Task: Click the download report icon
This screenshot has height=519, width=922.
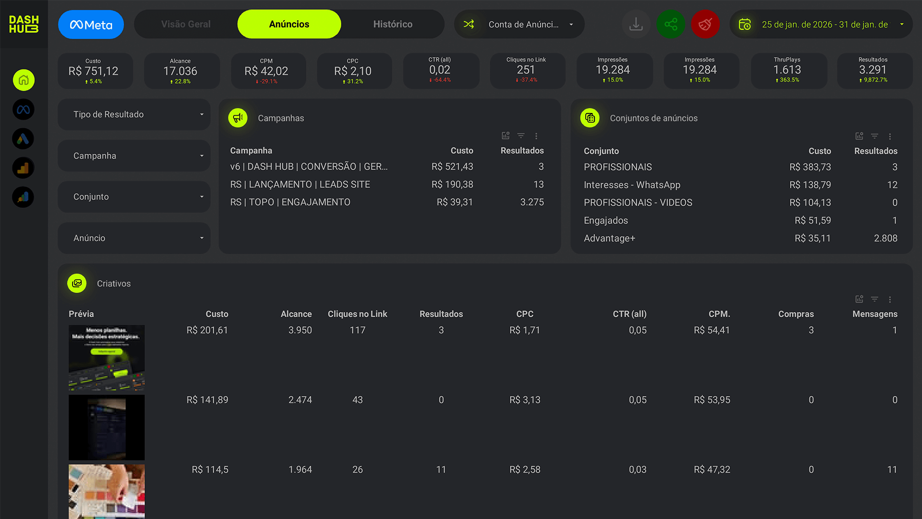Action: [636, 24]
